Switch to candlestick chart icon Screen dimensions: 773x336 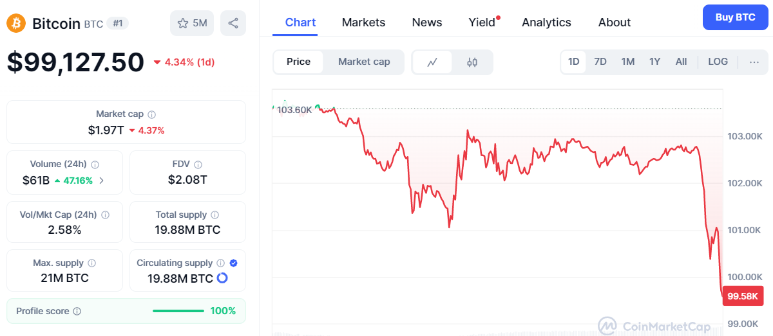pyautogui.click(x=472, y=62)
